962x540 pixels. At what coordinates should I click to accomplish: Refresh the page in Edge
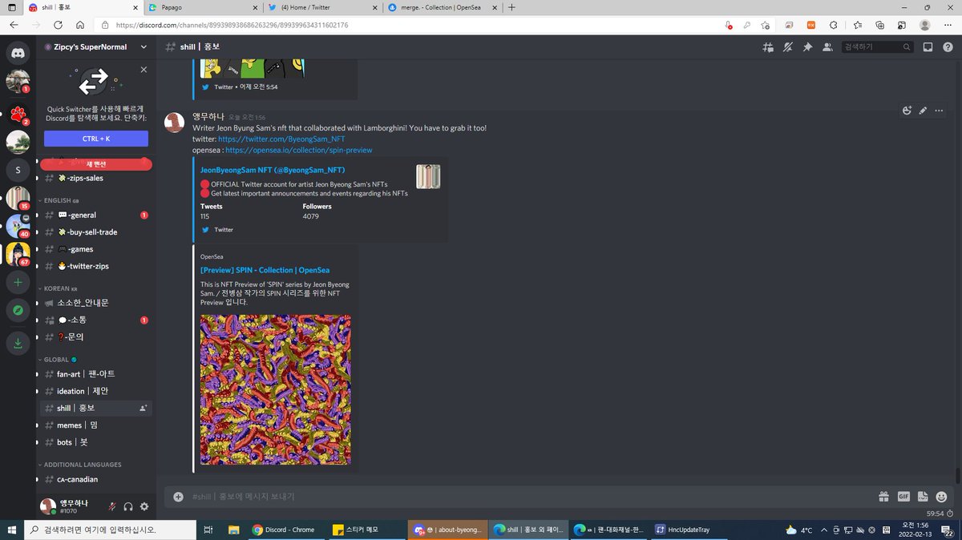tap(58, 25)
